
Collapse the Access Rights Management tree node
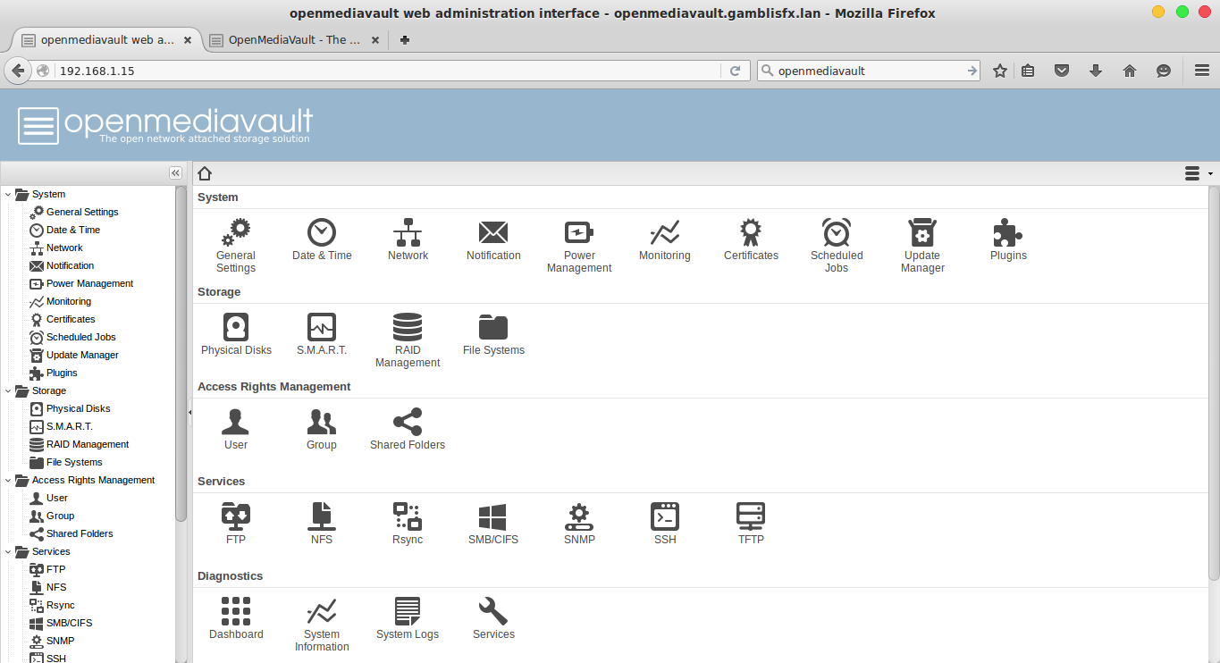[x=8, y=481]
